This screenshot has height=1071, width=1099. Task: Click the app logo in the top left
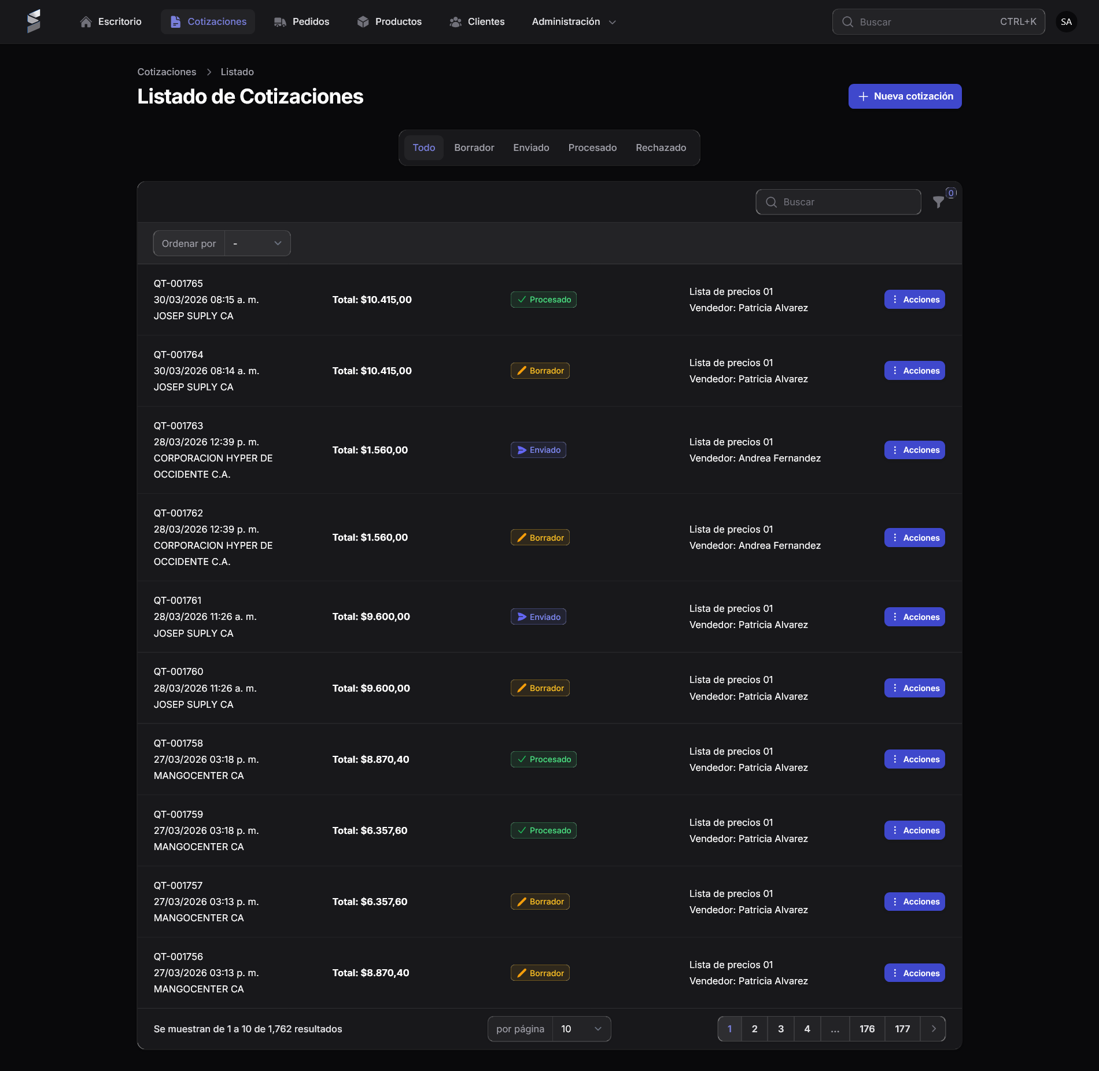coord(35,21)
